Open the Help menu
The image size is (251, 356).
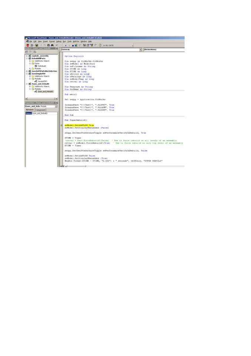90,41
